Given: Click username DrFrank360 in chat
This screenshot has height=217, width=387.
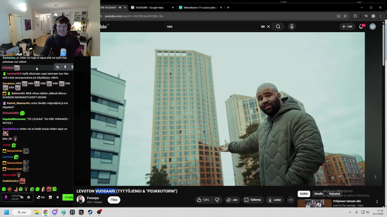Looking at the screenshot, I should (x=10, y=113).
